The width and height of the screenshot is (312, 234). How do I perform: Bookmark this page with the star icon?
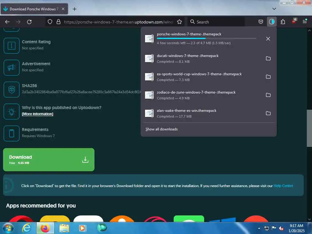pos(179,22)
